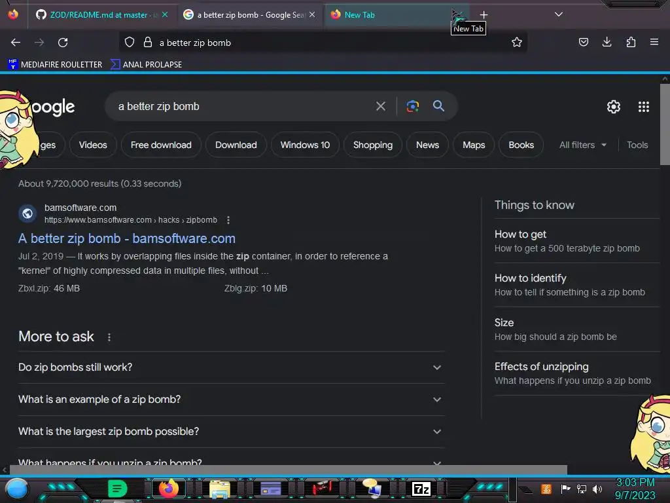List all tabs dropdown arrow
The height and width of the screenshot is (503, 670).
[x=559, y=14]
